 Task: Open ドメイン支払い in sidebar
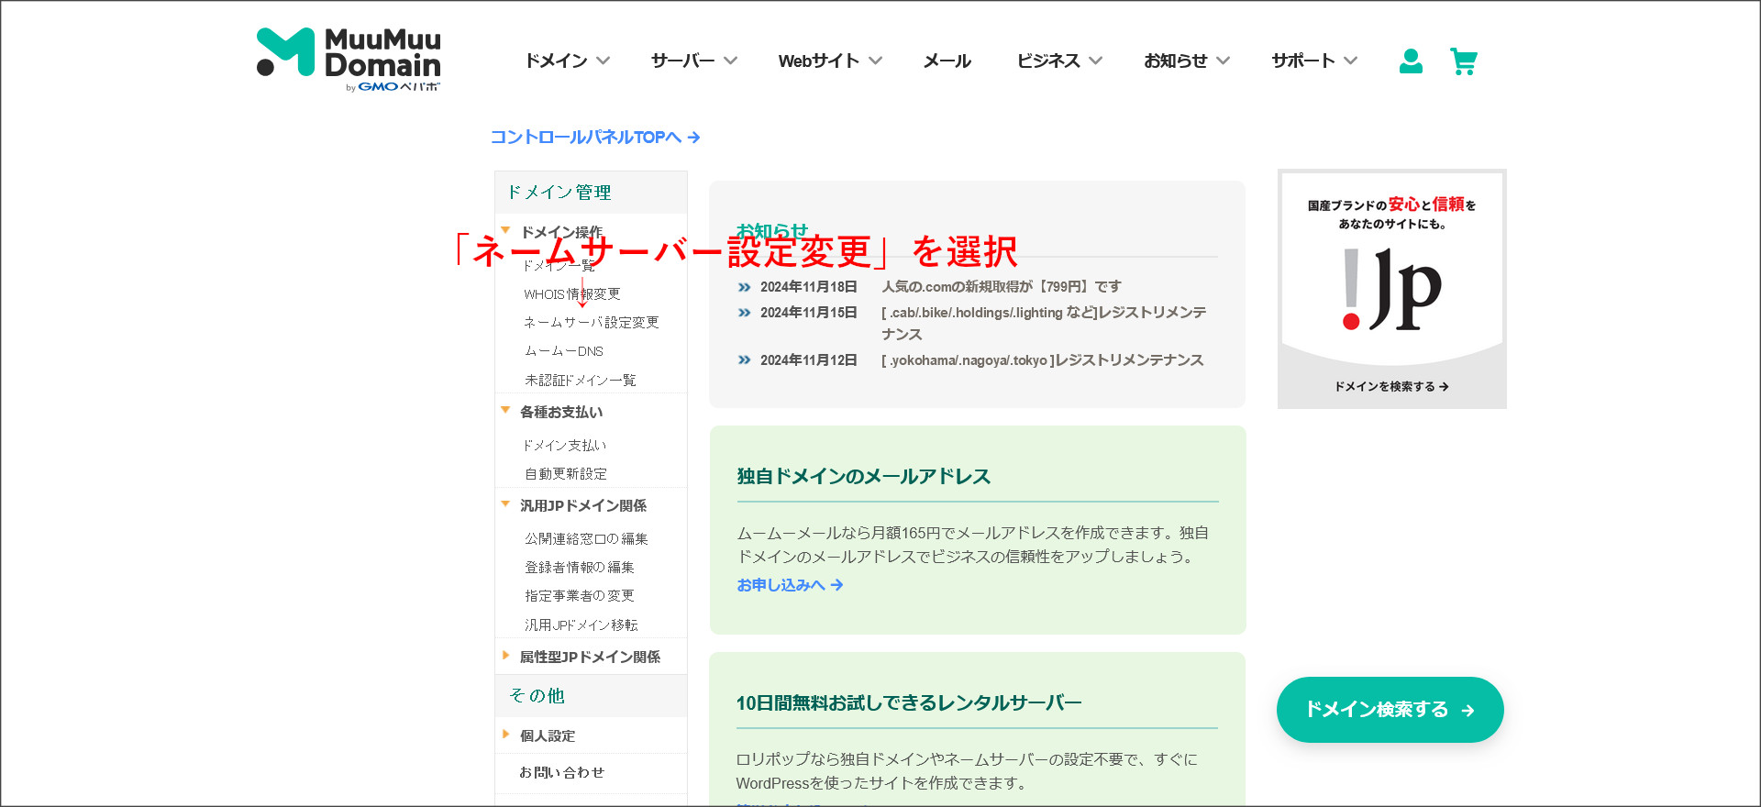click(x=564, y=445)
